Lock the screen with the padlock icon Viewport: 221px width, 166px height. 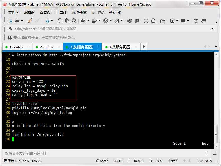153,21
